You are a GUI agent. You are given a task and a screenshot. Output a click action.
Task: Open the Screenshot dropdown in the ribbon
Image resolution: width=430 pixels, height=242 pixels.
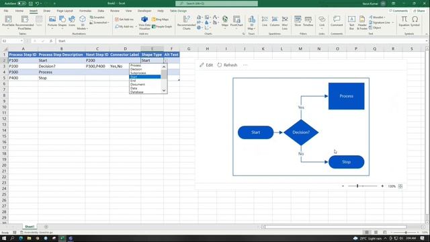click(x=99, y=22)
